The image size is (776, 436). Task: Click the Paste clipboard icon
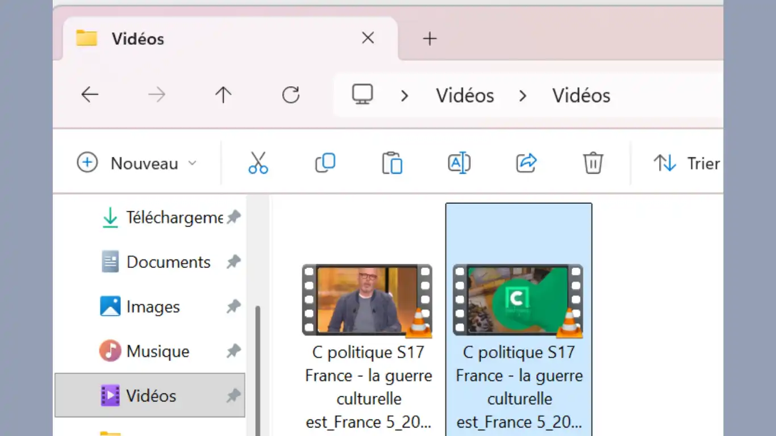[x=392, y=163]
